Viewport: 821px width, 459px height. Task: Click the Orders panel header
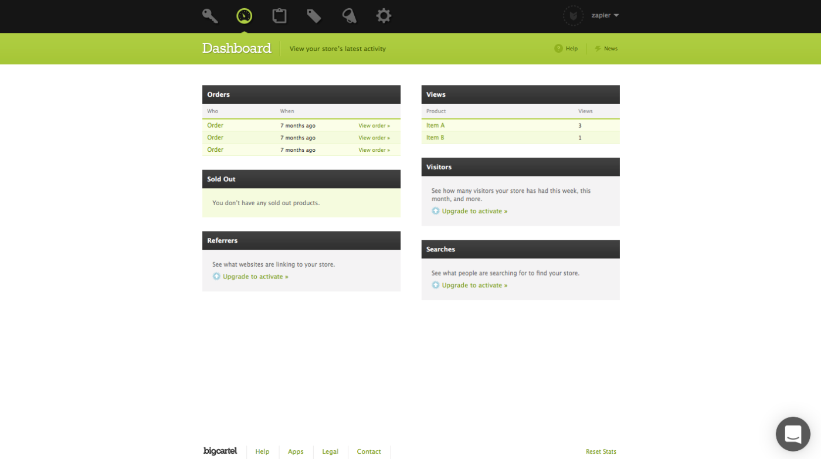[x=301, y=94]
